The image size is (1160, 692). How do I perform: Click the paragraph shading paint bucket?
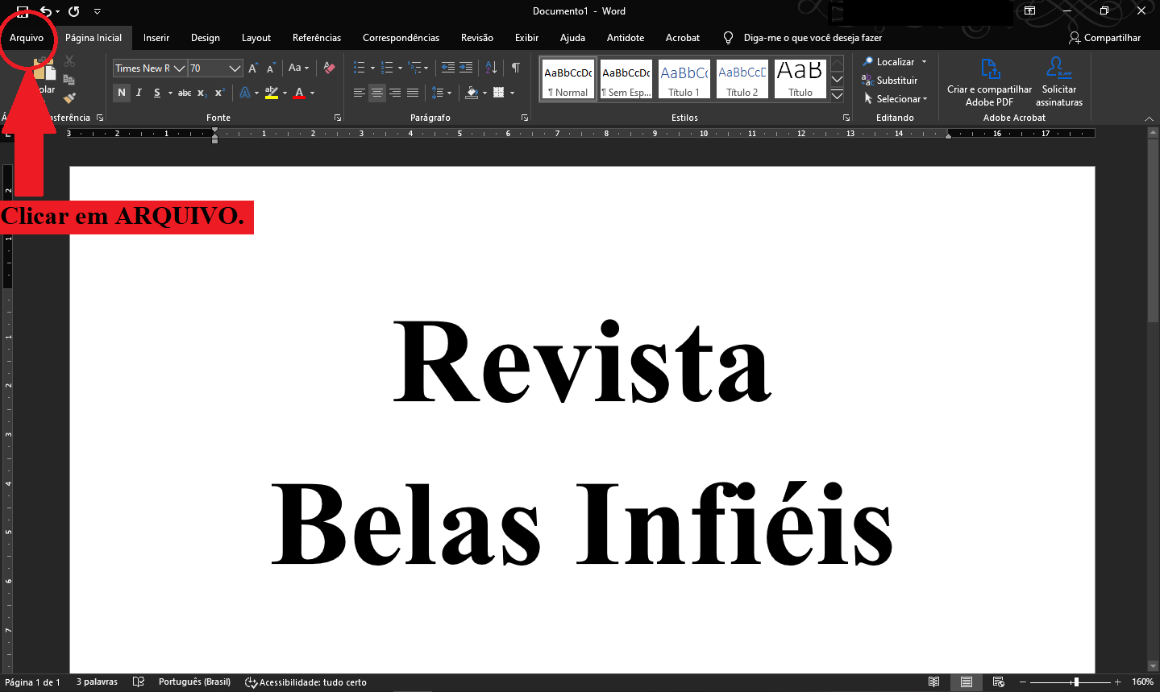coord(472,93)
